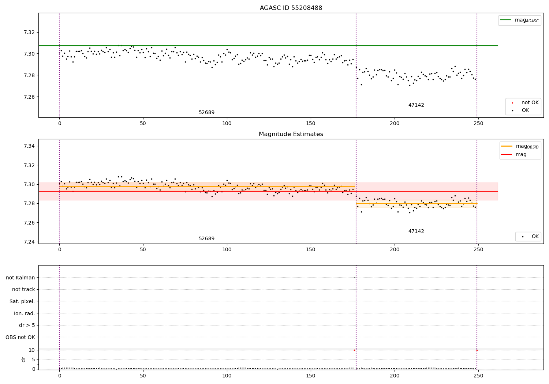The height and width of the screenshot is (384, 549).
Task: Click the green mag AGASC legend line sample
Action: click(x=505, y=20)
